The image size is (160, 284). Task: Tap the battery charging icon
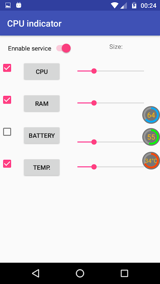coord(134,5)
